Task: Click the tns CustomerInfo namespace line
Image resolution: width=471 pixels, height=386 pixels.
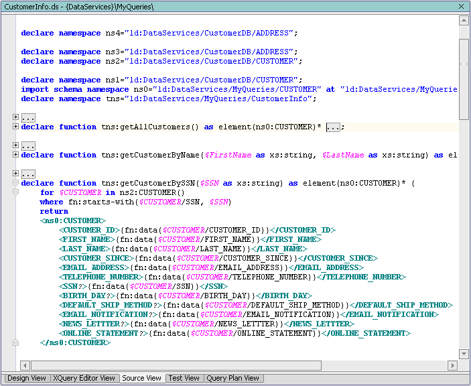Action: click(169, 99)
